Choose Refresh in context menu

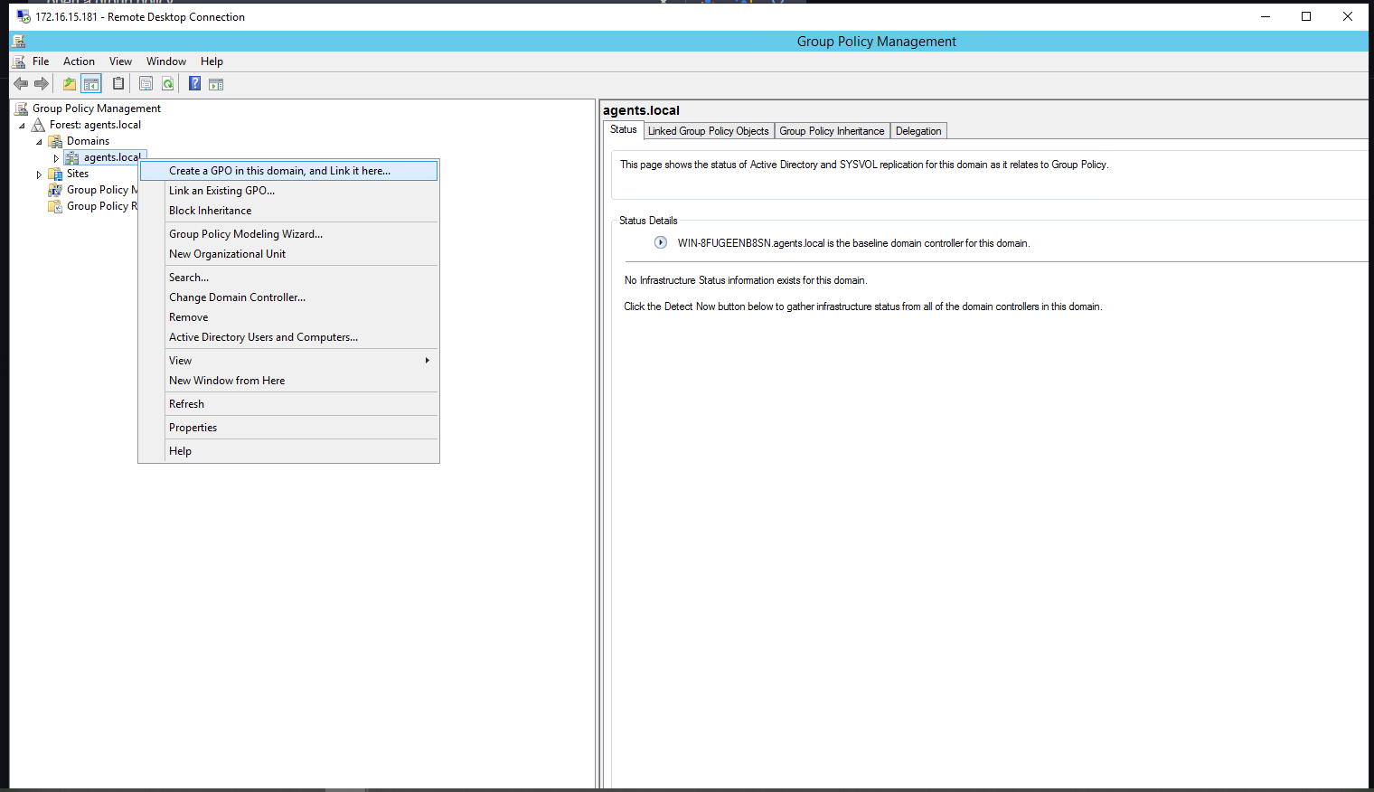[x=288, y=404]
